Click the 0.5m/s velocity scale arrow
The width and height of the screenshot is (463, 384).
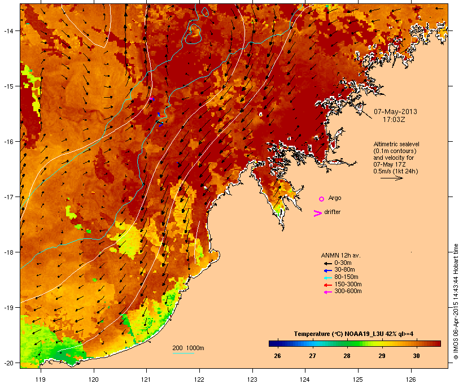pyautogui.click(x=391, y=178)
